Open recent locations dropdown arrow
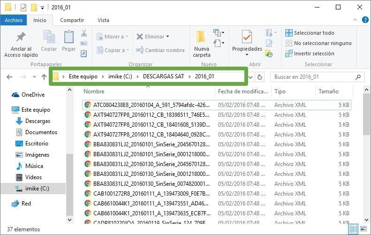Image resolution: width=371 pixels, height=235 pixels. 35,76
